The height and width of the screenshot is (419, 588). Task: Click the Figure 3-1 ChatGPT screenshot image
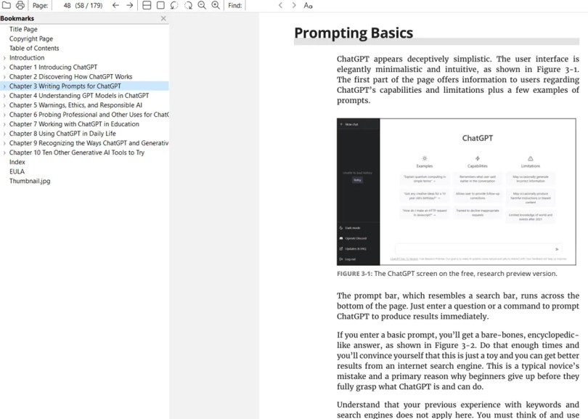tap(457, 192)
